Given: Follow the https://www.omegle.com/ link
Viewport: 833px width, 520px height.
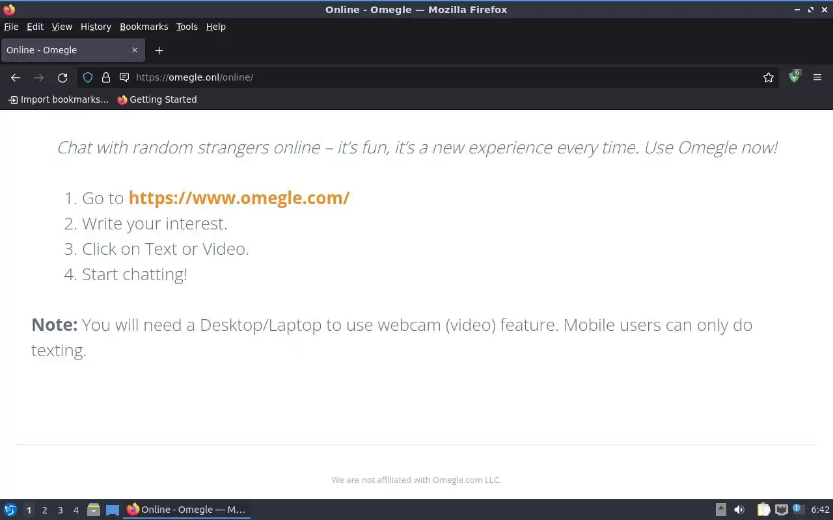Looking at the screenshot, I should click(x=239, y=198).
